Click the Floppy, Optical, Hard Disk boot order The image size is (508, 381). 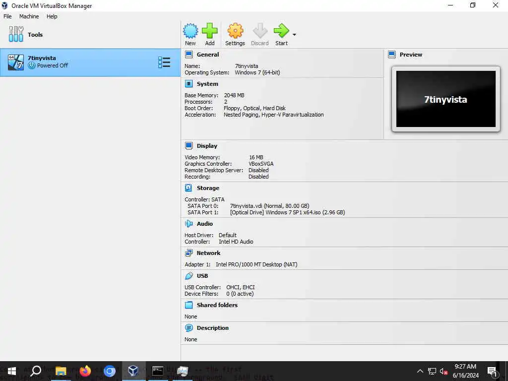point(254,108)
